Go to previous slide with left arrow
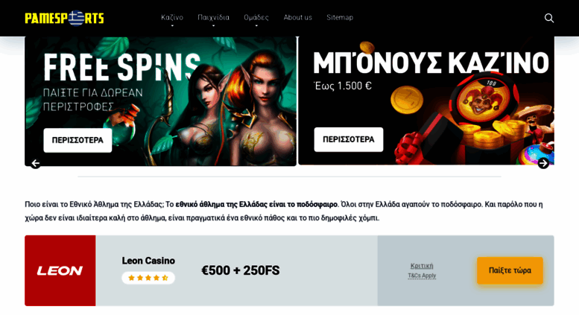The width and height of the screenshot is (579, 315). 36,163
